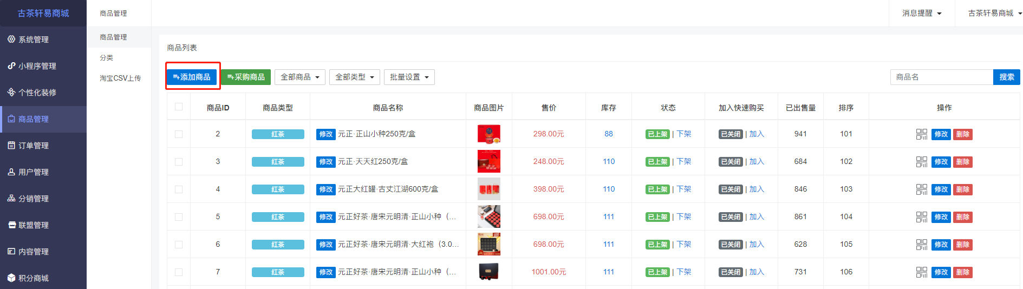The height and width of the screenshot is (289, 1023).
Task: Click the 添加商品 button
Action: 192,77
